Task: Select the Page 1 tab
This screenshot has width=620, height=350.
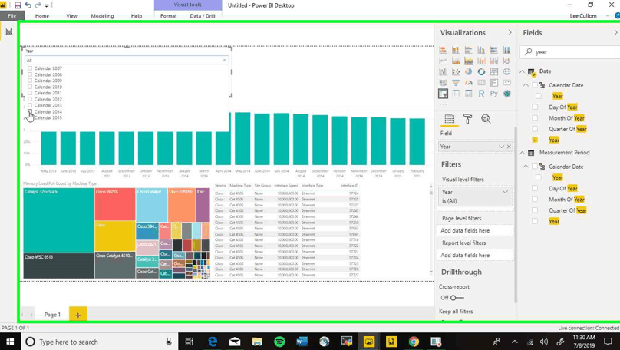Action: click(52, 315)
